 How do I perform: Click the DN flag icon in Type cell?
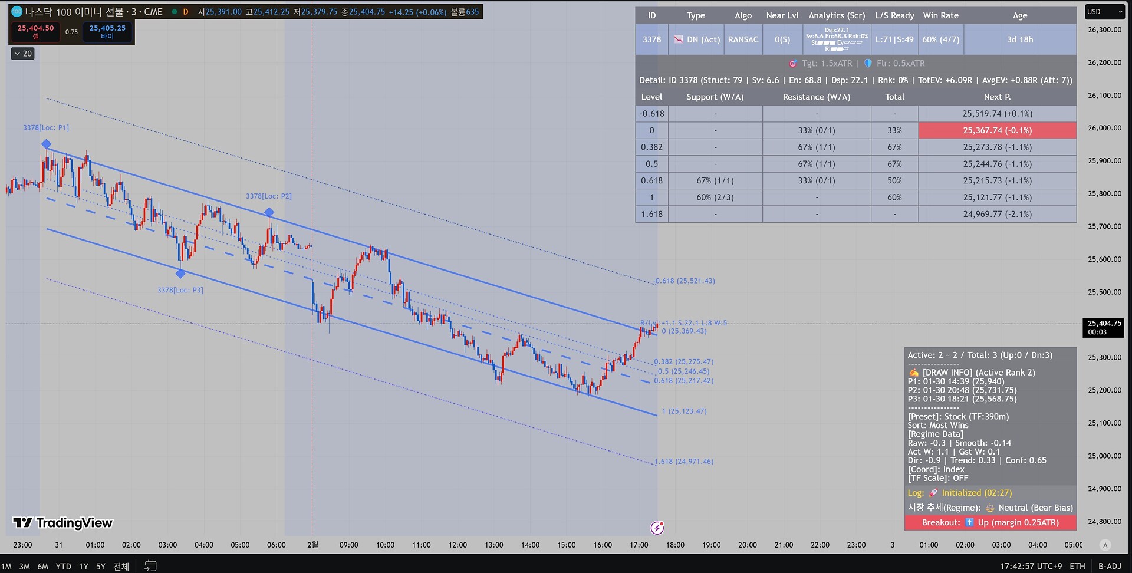[679, 39]
